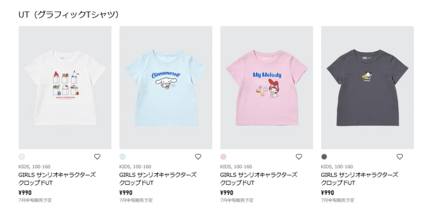Image resolution: width=424 pixels, height=214 pixels.
Task: Click KIDS, 100-160 label under gray shirt
Action: [337, 166]
